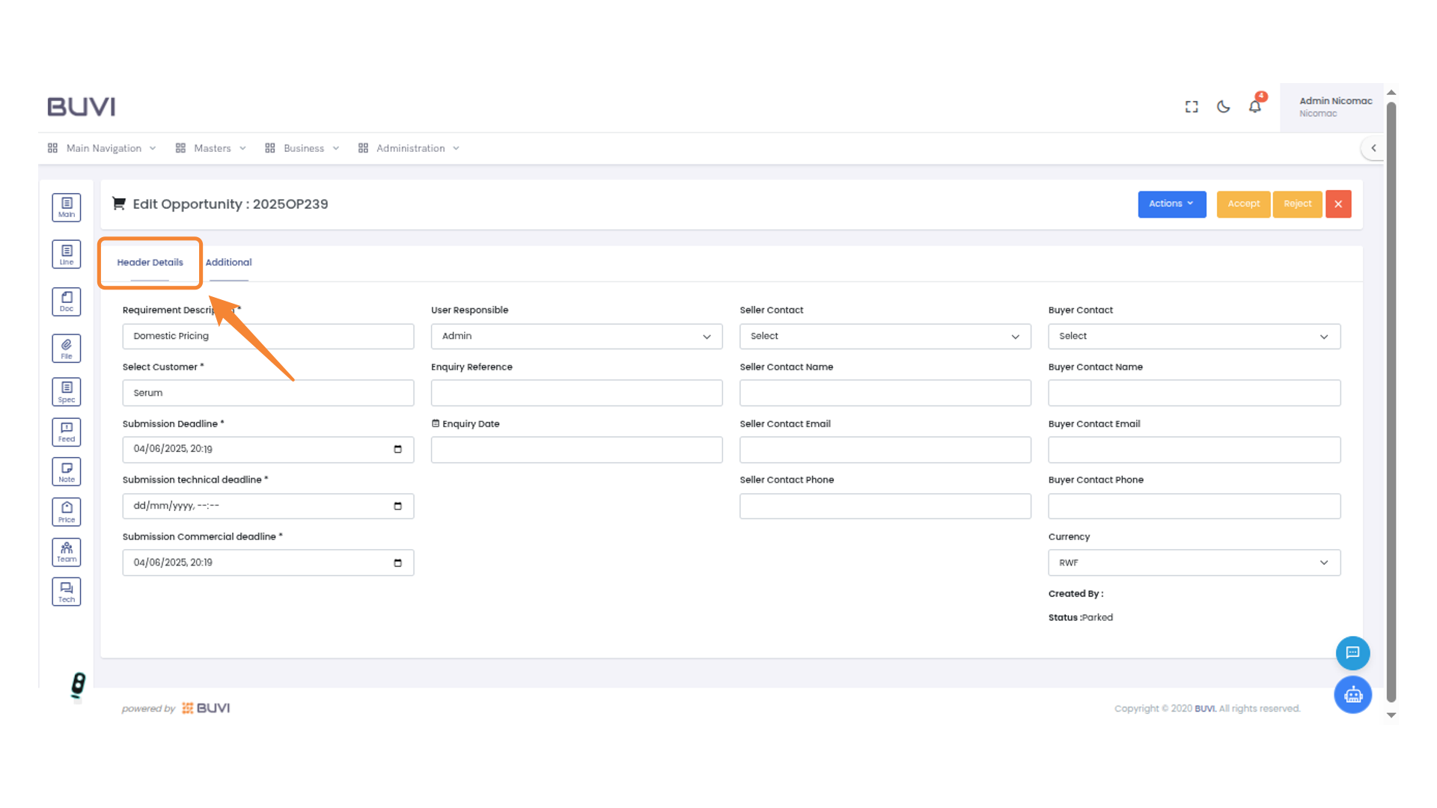Open notifications with the bell icon

click(x=1254, y=106)
